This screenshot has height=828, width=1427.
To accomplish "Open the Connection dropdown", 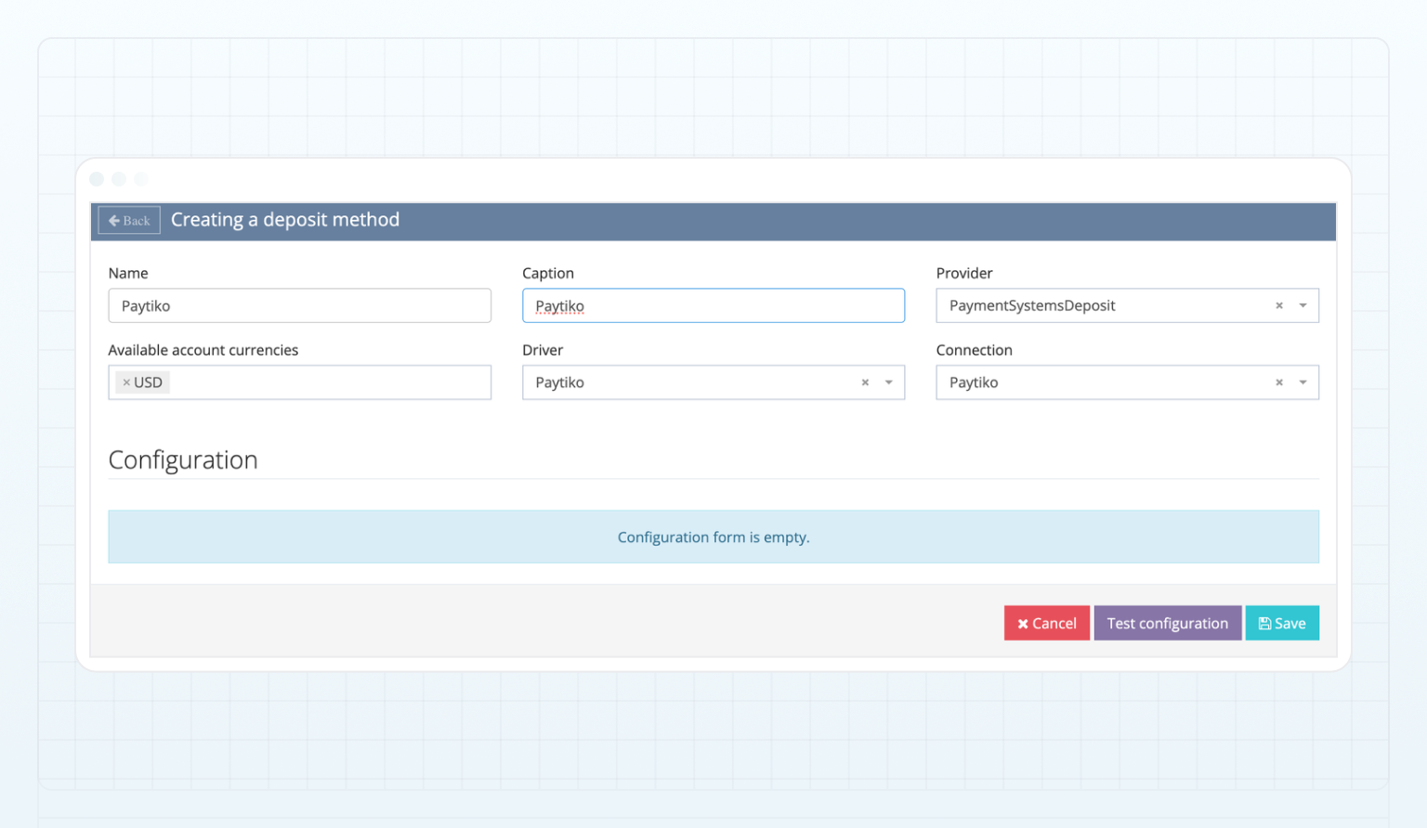I will click(1303, 382).
